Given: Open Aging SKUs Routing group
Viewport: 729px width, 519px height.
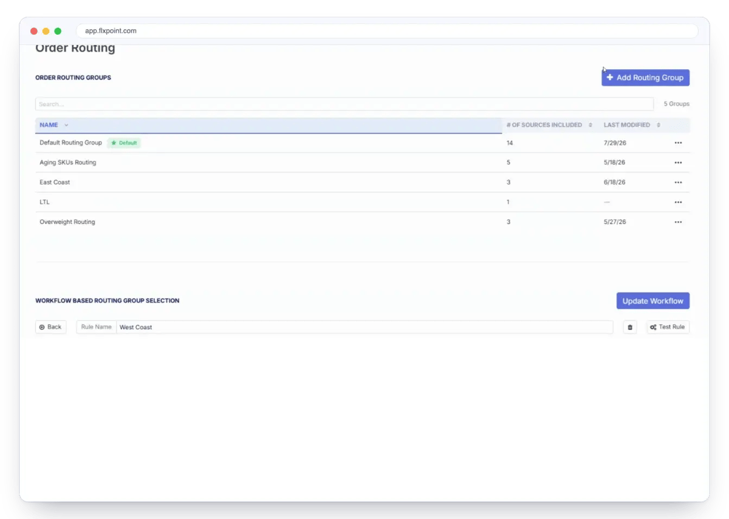Looking at the screenshot, I should coord(67,163).
